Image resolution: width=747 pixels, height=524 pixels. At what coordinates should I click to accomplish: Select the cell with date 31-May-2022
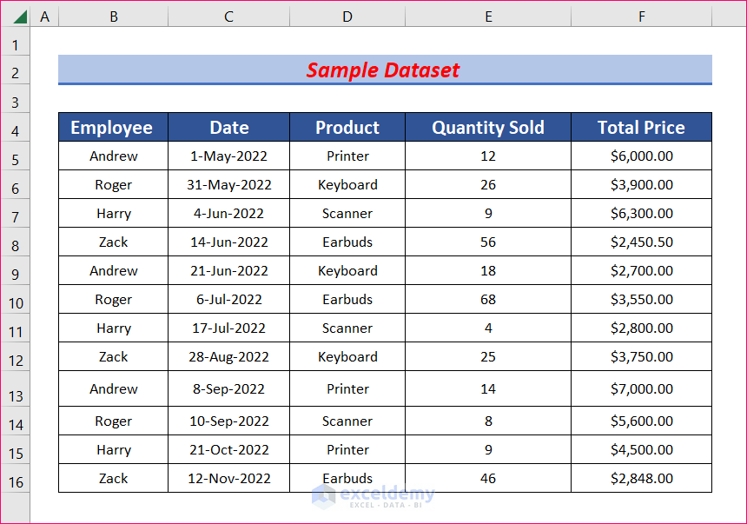pos(228,184)
